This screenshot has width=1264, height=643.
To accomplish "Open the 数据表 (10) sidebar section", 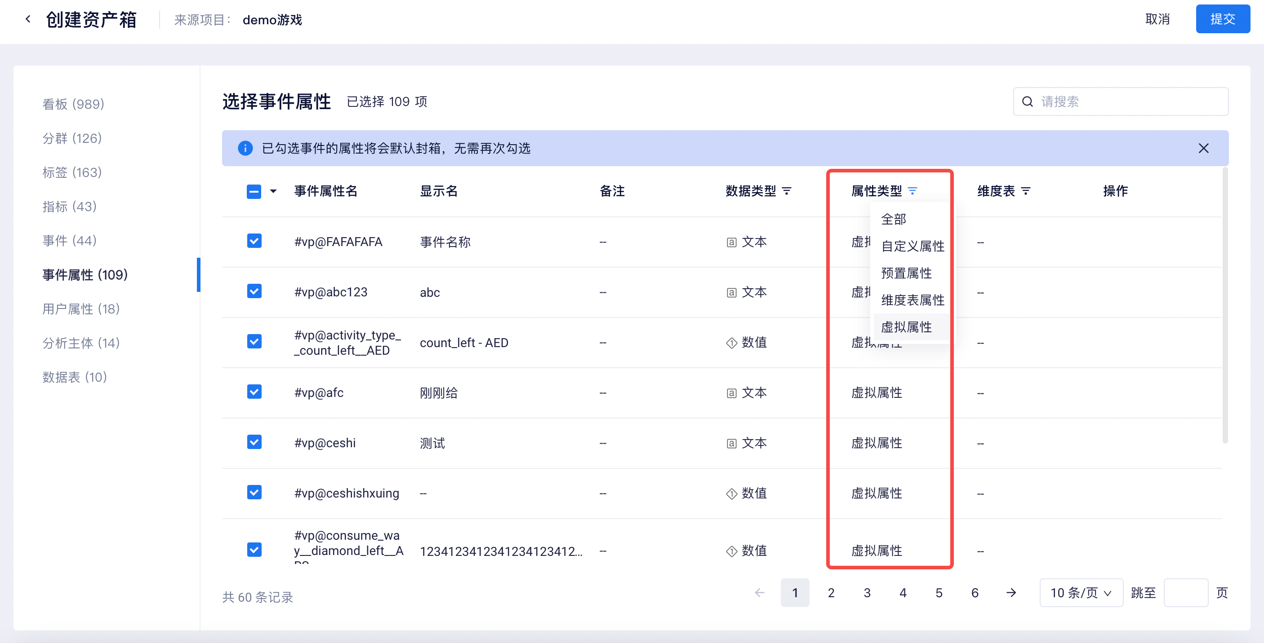I will tap(75, 377).
